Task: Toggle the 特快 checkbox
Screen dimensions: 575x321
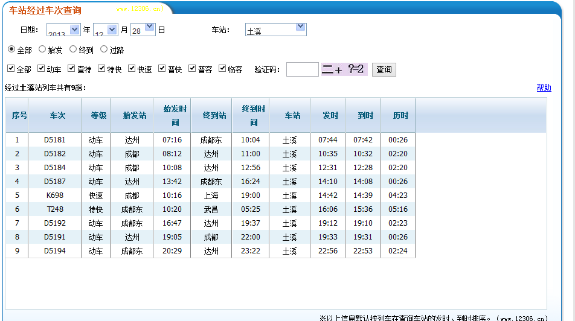Action: pos(101,69)
